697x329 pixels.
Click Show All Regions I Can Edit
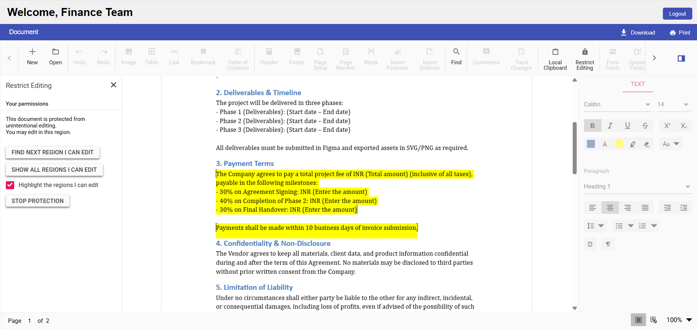tap(54, 170)
